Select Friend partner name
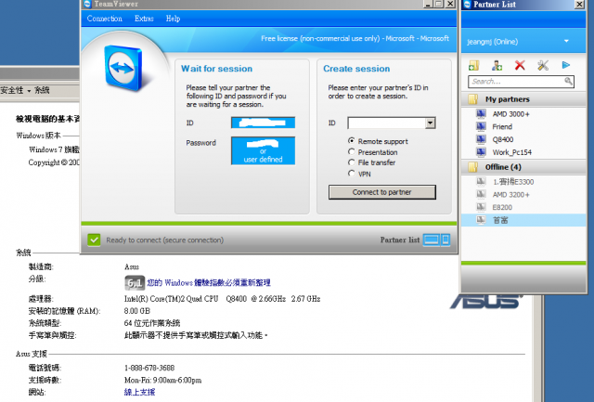 point(502,127)
